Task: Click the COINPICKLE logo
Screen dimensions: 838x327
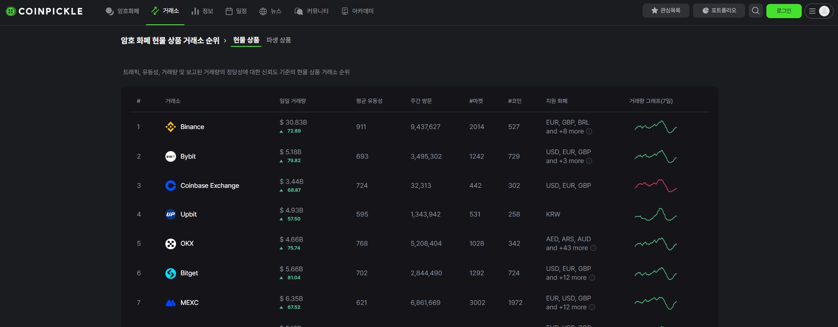Action: click(x=44, y=11)
